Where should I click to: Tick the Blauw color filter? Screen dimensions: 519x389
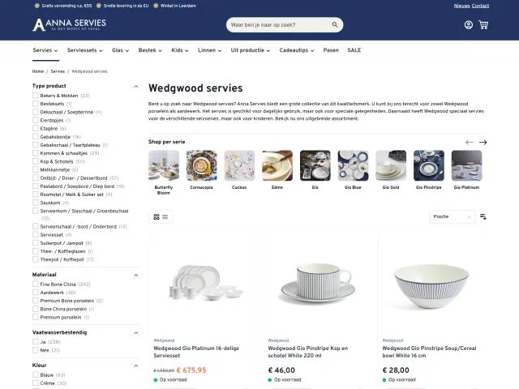tap(36, 375)
